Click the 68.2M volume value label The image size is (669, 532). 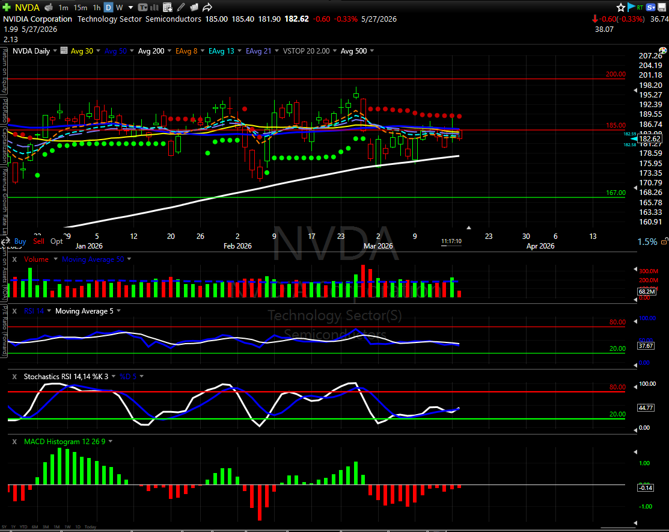[646, 291]
